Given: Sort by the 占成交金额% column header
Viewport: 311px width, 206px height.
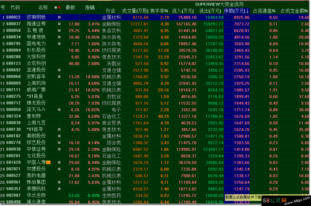Looking at the screenshot, I should 295,11.
